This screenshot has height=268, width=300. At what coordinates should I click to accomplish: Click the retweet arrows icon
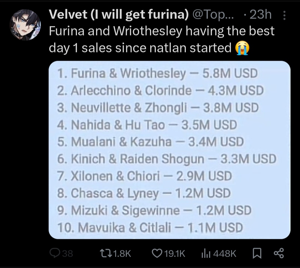(x=106, y=253)
